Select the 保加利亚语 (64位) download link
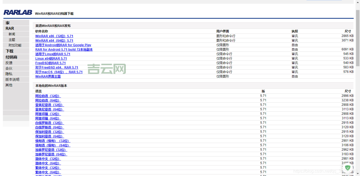The image size is (360, 176). pyautogui.click(x=49, y=136)
